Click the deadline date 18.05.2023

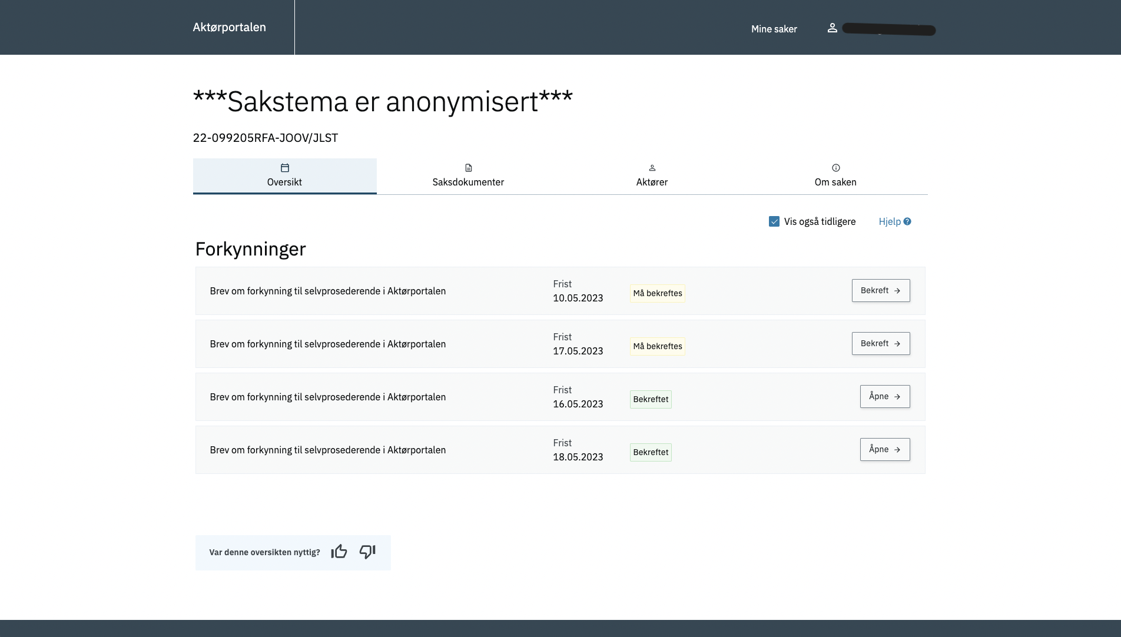point(578,457)
